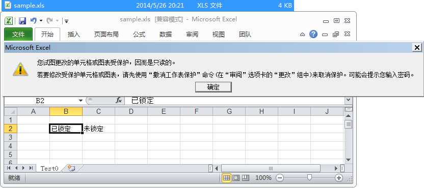Image resolution: width=424 pixels, height=188 pixels.
Task: Click the next sheet navigation arrow
Action: coord(23,168)
